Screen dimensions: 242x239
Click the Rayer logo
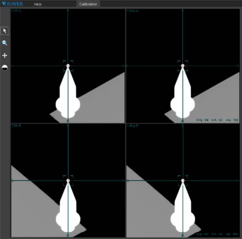pyautogui.click(x=13, y=4)
